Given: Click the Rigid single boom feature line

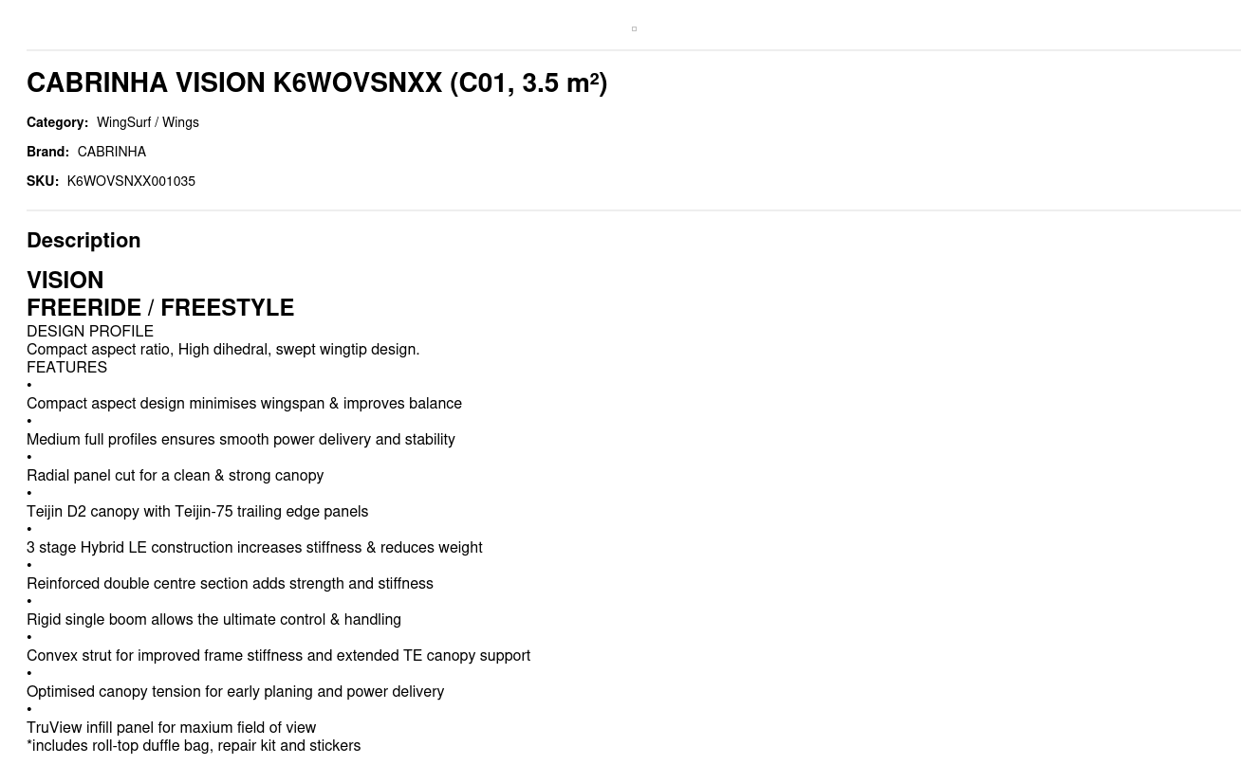Looking at the screenshot, I should (x=213, y=620).
